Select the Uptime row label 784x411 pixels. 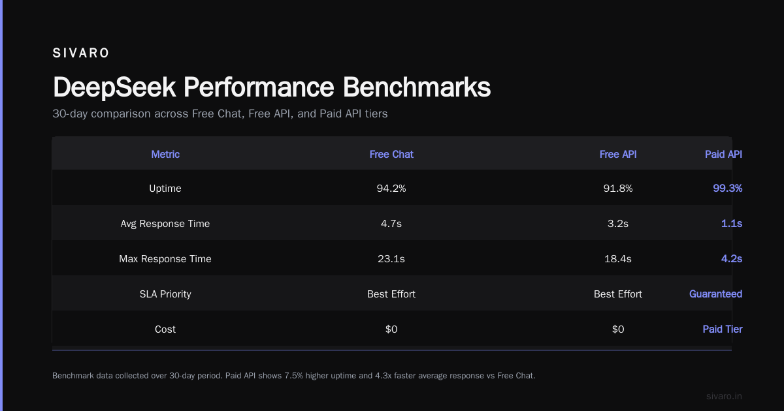pos(165,189)
